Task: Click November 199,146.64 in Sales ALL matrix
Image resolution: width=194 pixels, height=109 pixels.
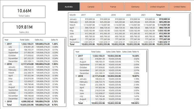Action: pyautogui.click(x=28, y=96)
